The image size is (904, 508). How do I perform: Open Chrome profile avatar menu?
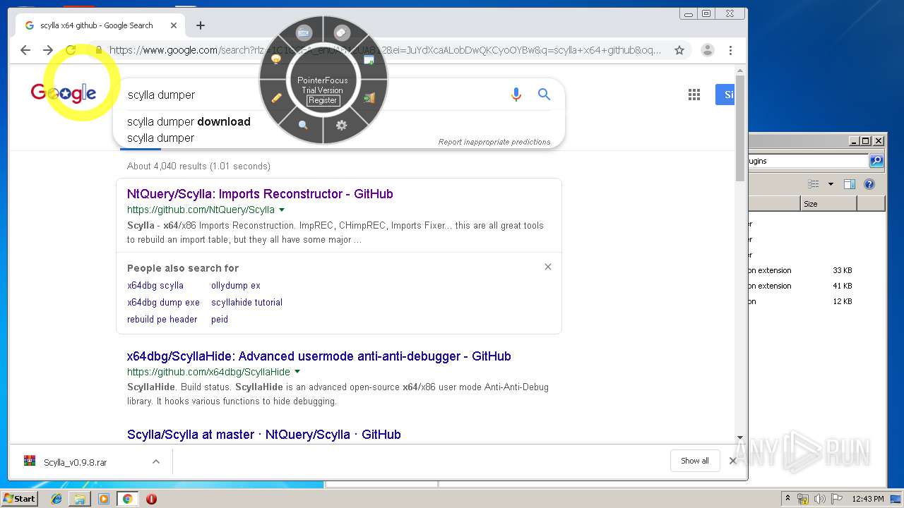(x=707, y=50)
